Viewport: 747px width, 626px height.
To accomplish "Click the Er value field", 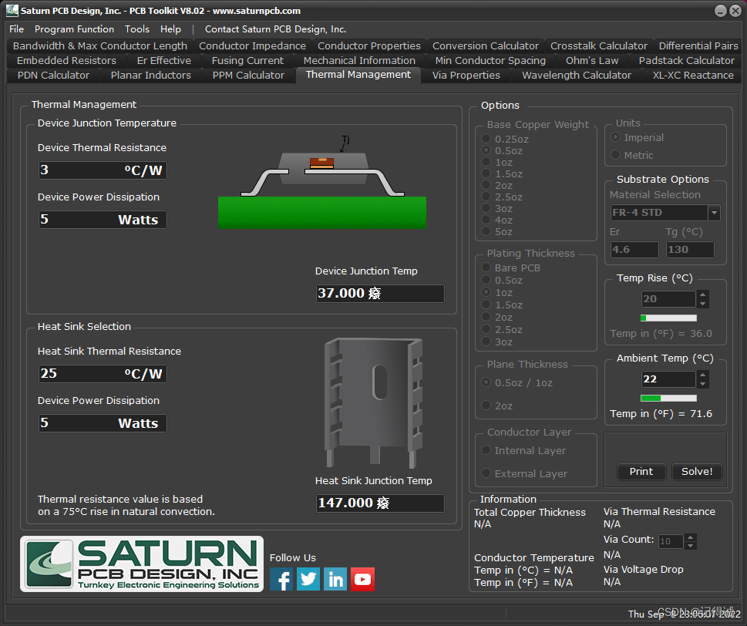I will tap(634, 250).
